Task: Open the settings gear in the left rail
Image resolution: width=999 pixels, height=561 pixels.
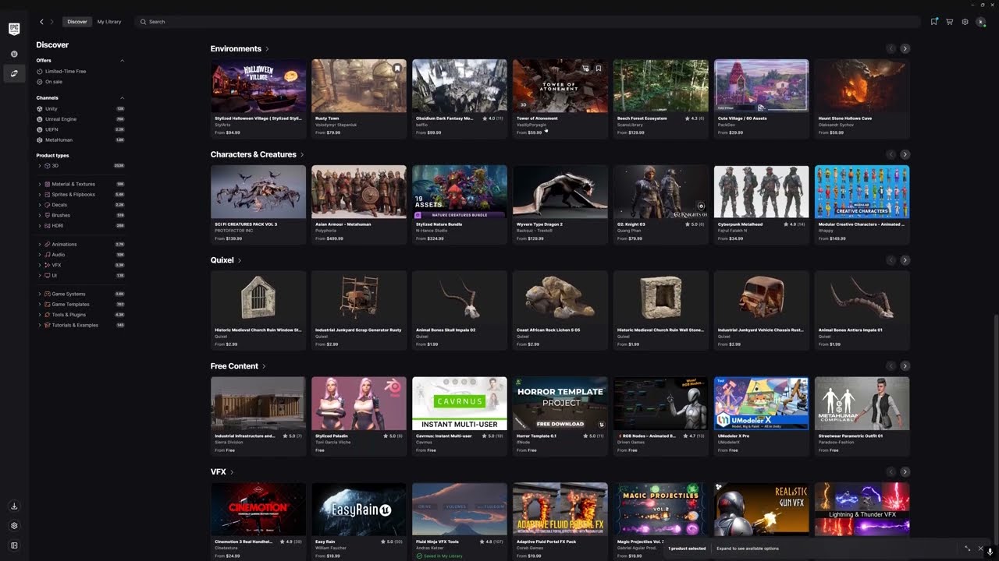Action: [x=14, y=526]
